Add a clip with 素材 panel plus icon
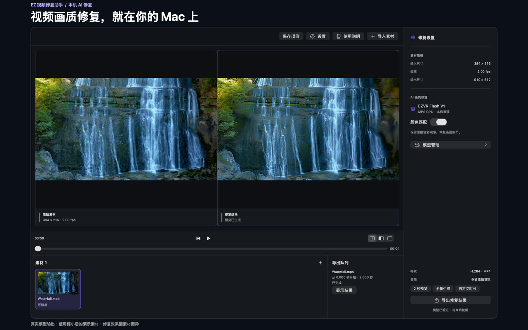 (x=320, y=263)
